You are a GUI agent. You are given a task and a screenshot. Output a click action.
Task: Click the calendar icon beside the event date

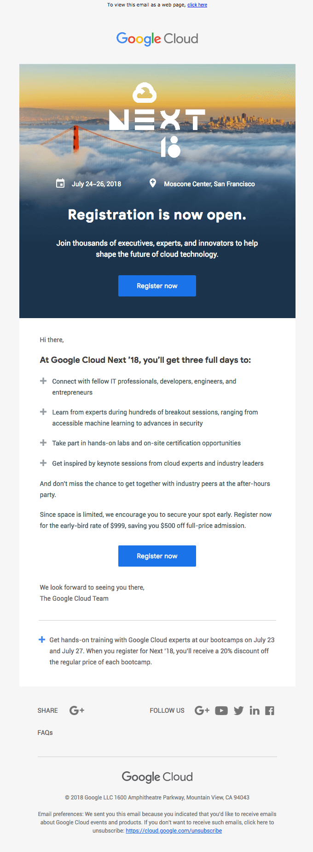click(x=60, y=183)
